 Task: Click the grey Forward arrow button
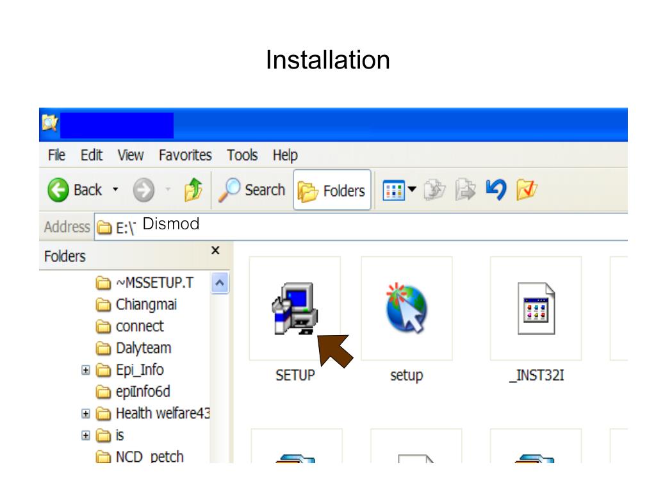click(143, 190)
